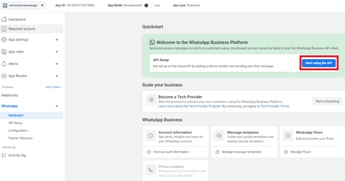Collapse the WhatsApp section chevron
This screenshot has width=345, height=181.
[57, 106]
